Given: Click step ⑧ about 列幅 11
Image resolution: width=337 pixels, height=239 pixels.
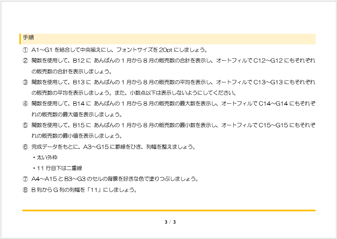Looking at the screenshot, I should click(80, 190).
